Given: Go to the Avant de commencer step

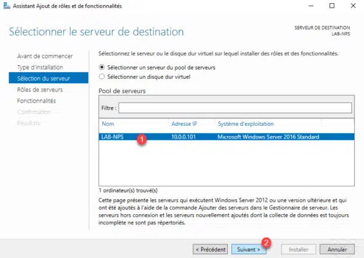Looking at the screenshot, I should pyautogui.click(x=45, y=56).
